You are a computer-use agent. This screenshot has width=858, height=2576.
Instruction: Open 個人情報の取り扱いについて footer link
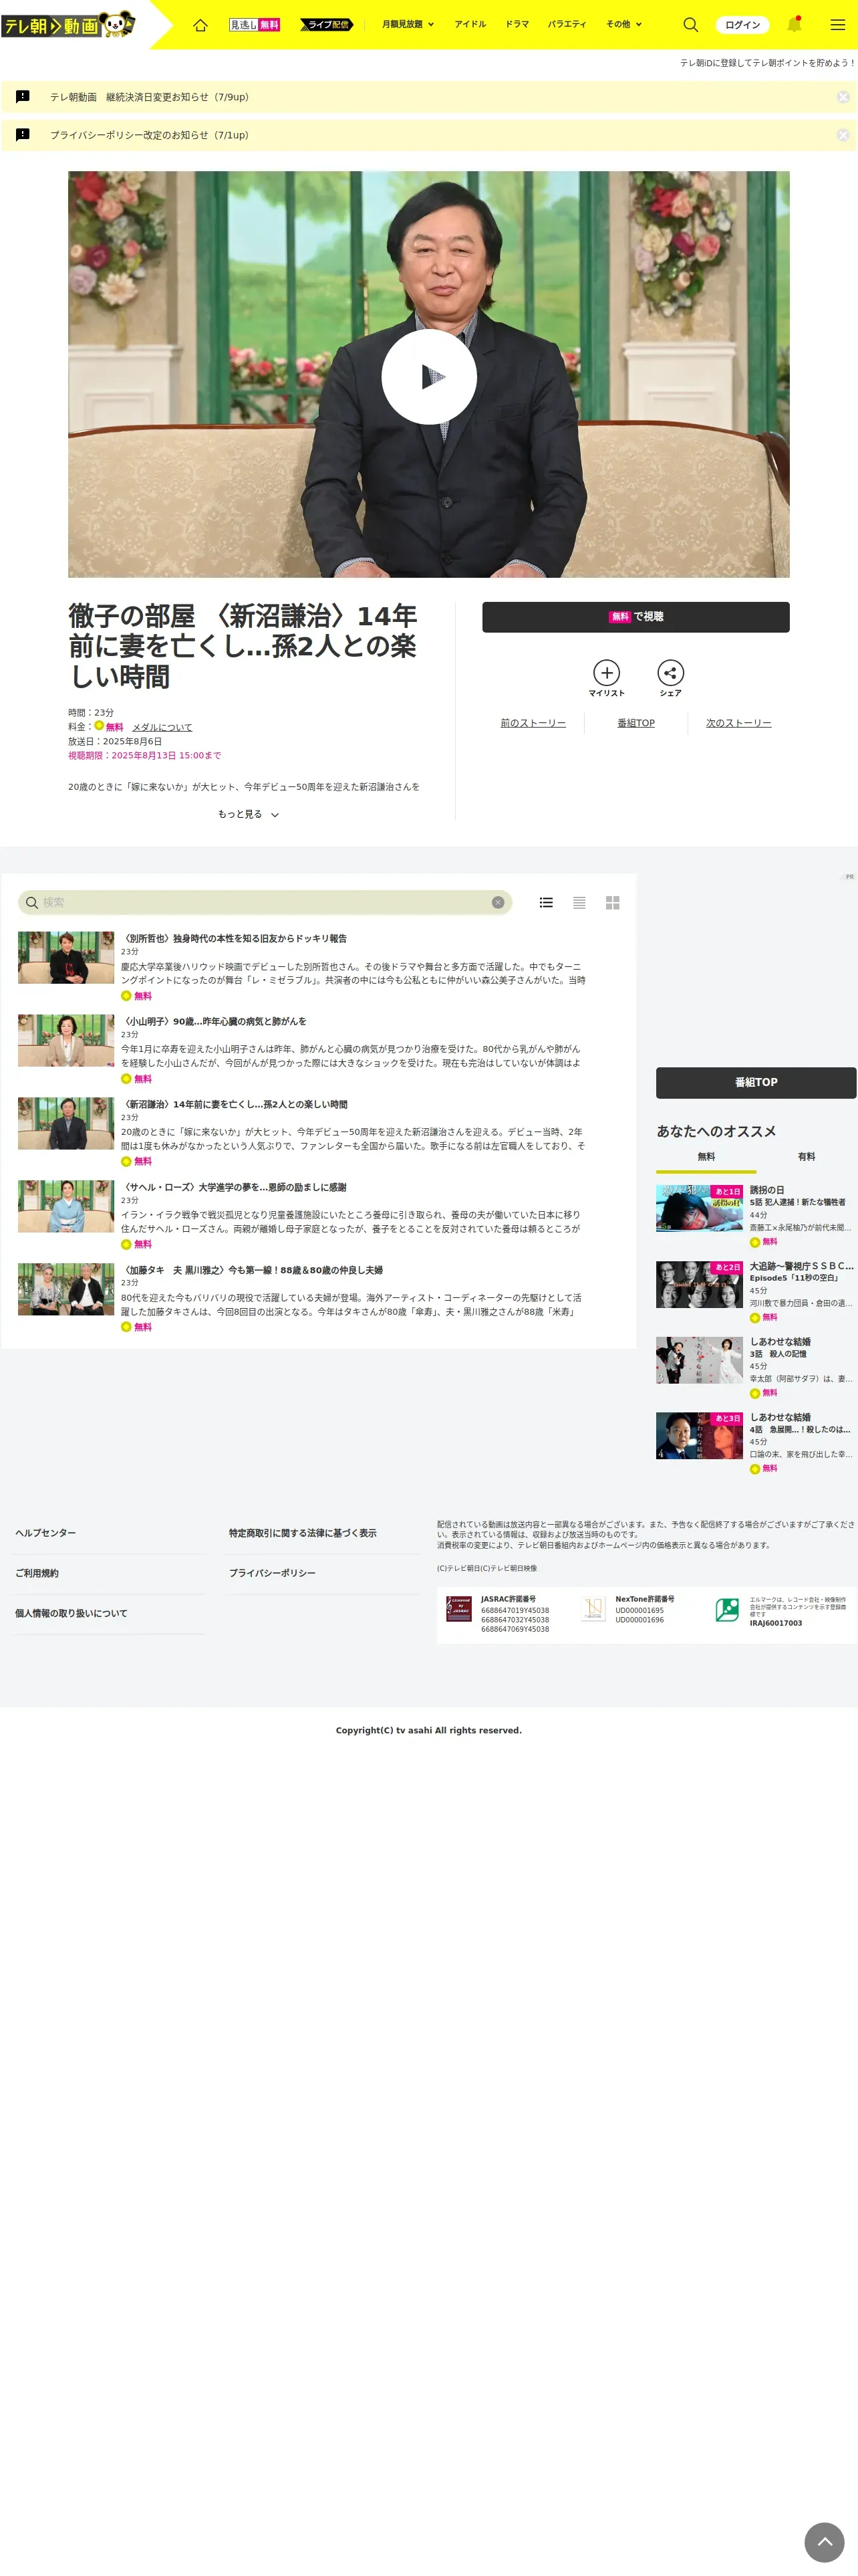[71, 1613]
